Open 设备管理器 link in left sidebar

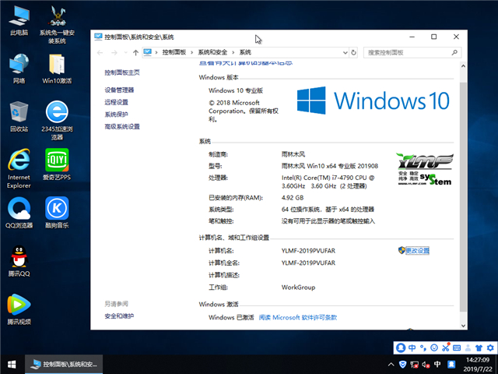119,90
